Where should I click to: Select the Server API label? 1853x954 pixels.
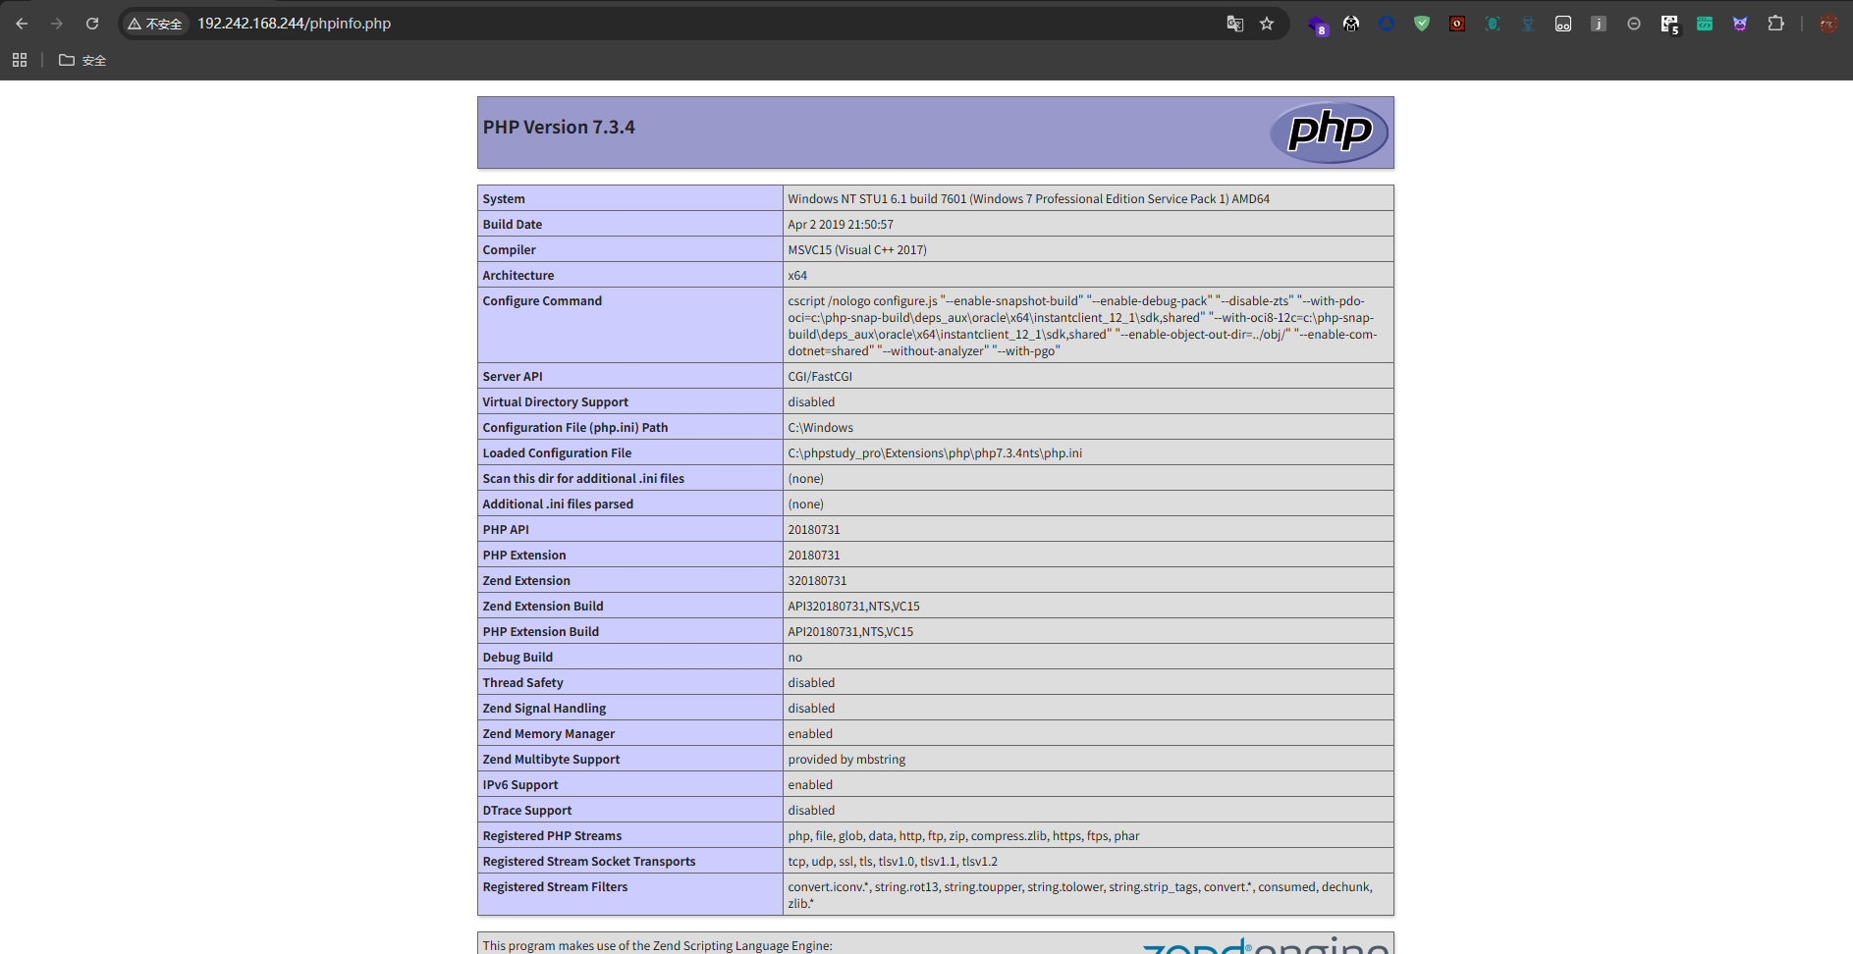tap(513, 376)
